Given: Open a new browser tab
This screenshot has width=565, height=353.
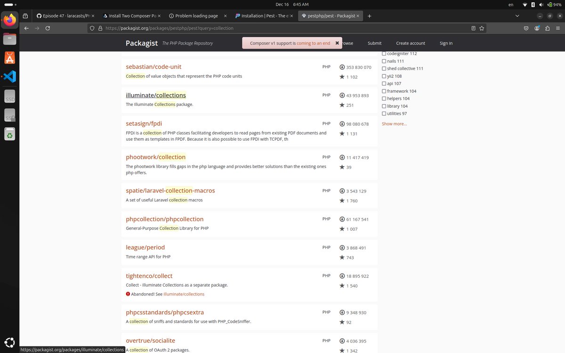Looking at the screenshot, I should 369,16.
